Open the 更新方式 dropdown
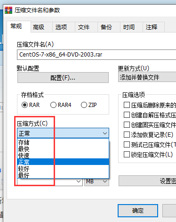176x222 pixels. point(147,77)
